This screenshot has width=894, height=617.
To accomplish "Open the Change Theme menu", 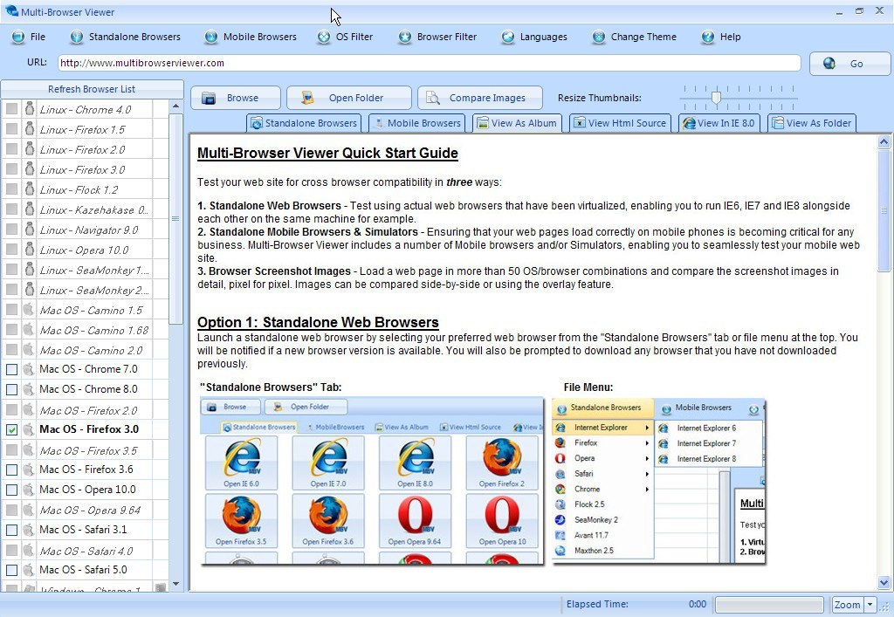I will 634,37.
